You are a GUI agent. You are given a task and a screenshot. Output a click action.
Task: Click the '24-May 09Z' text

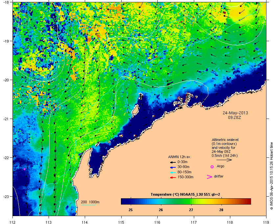click(x=221, y=152)
